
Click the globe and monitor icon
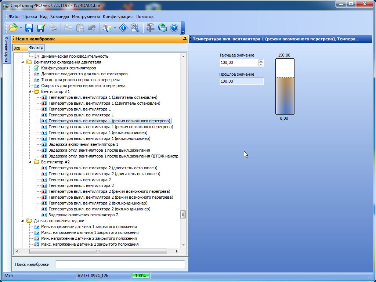162,28
